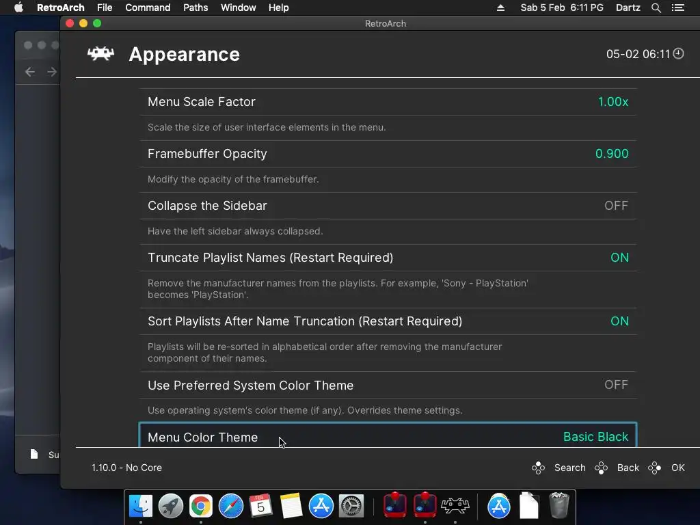
Task: Click the OK label in the footer
Action: 677,468
